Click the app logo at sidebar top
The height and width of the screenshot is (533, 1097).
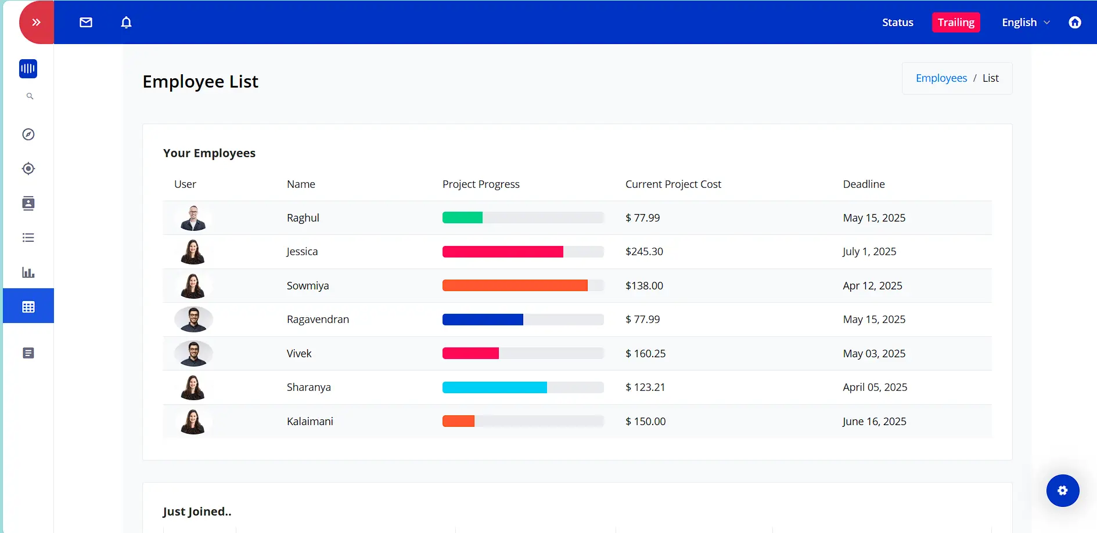coord(28,68)
